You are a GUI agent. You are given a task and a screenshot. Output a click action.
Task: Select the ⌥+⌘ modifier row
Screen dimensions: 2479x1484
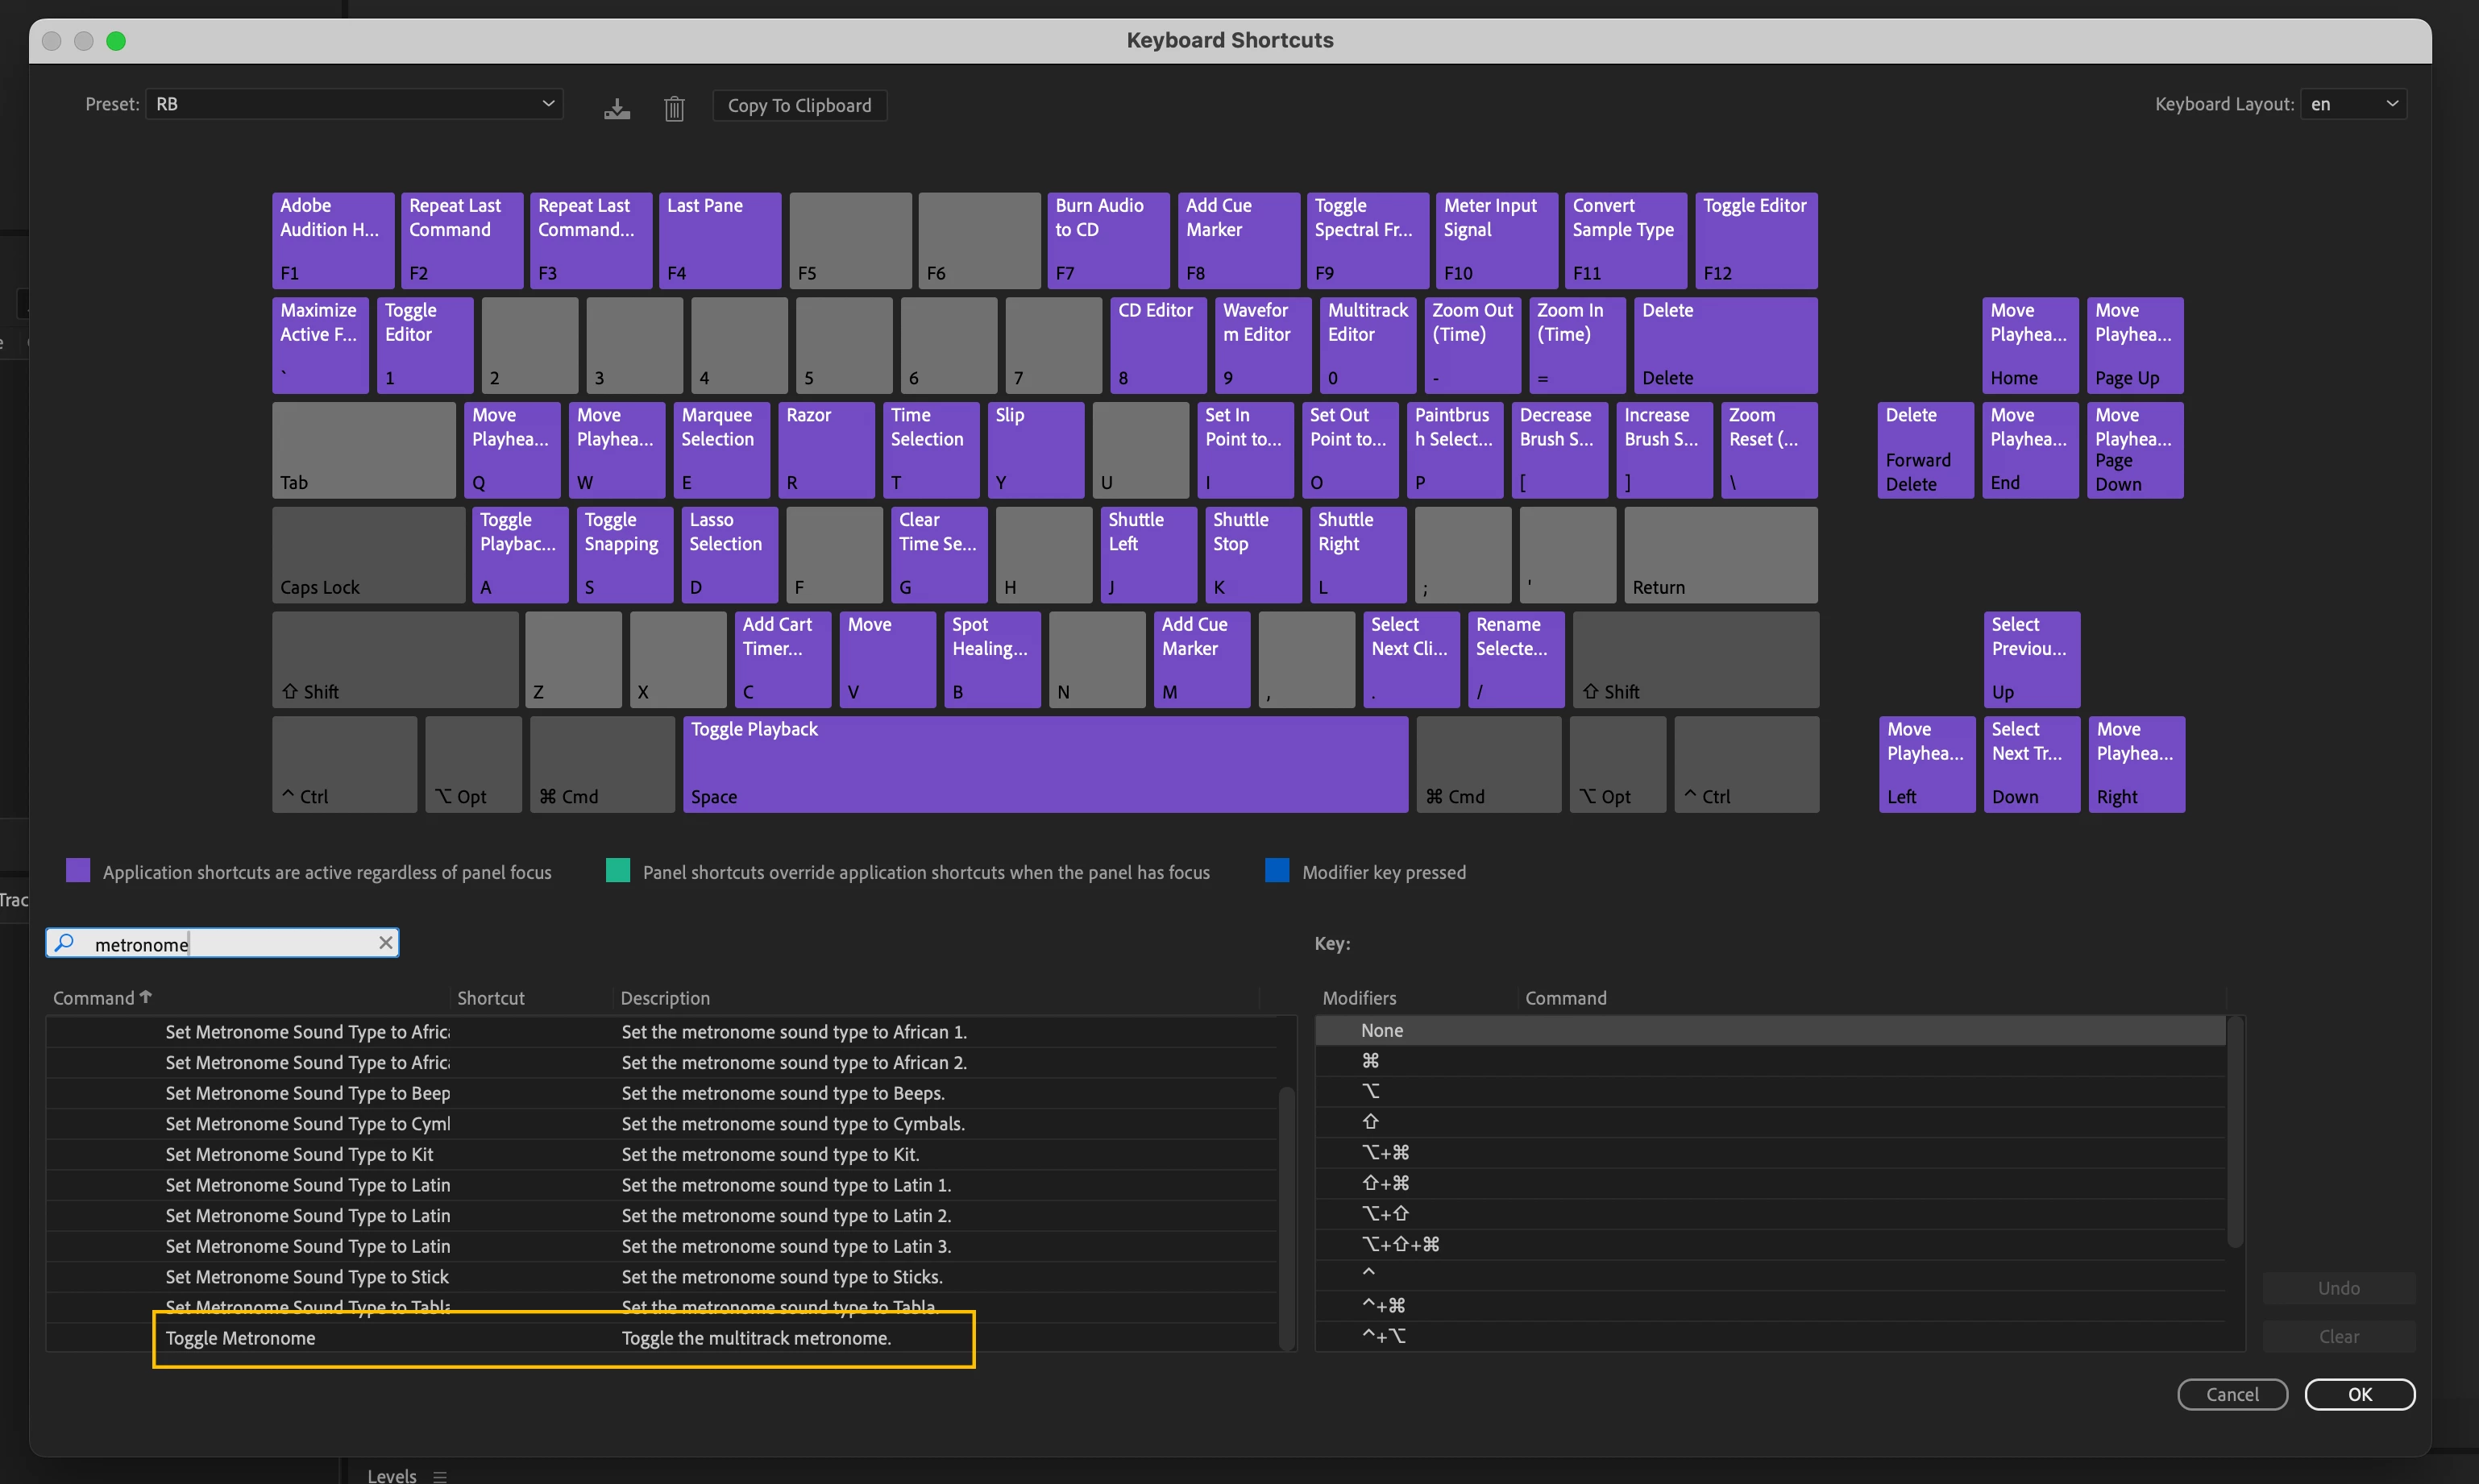tap(1770, 1153)
